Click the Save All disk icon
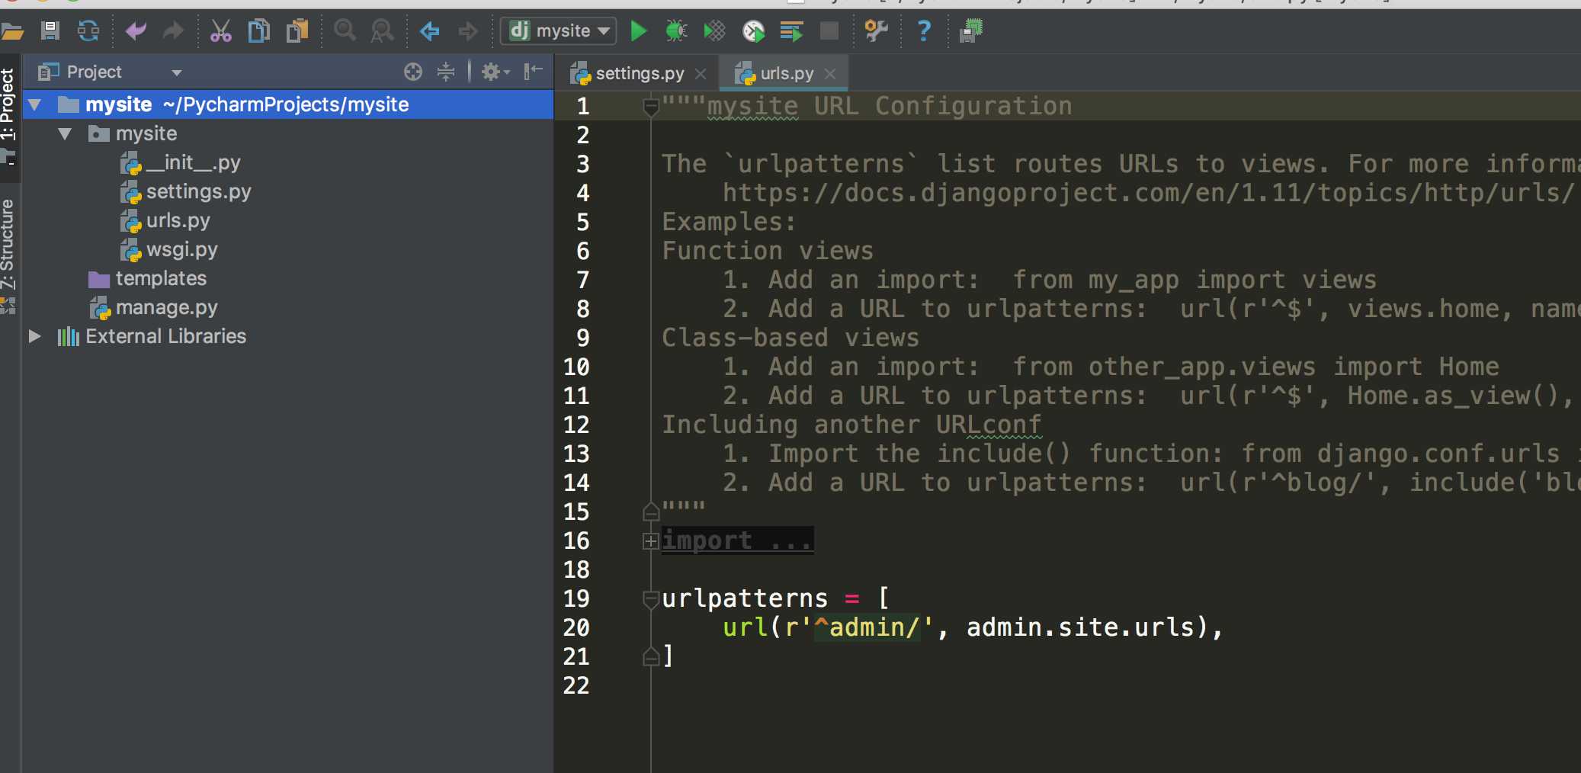 [x=50, y=31]
